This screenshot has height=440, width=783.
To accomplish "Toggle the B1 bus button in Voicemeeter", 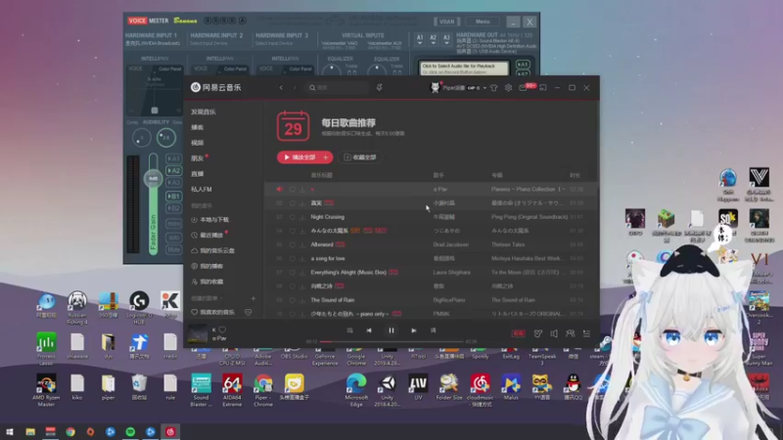I will click(174, 197).
